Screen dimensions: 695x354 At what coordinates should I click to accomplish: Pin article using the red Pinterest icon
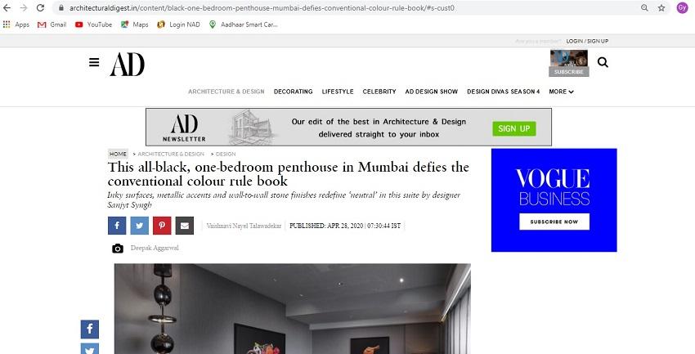[162, 226]
